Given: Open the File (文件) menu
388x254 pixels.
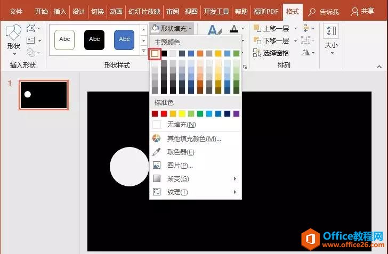Looking at the screenshot, I should click(x=16, y=11).
